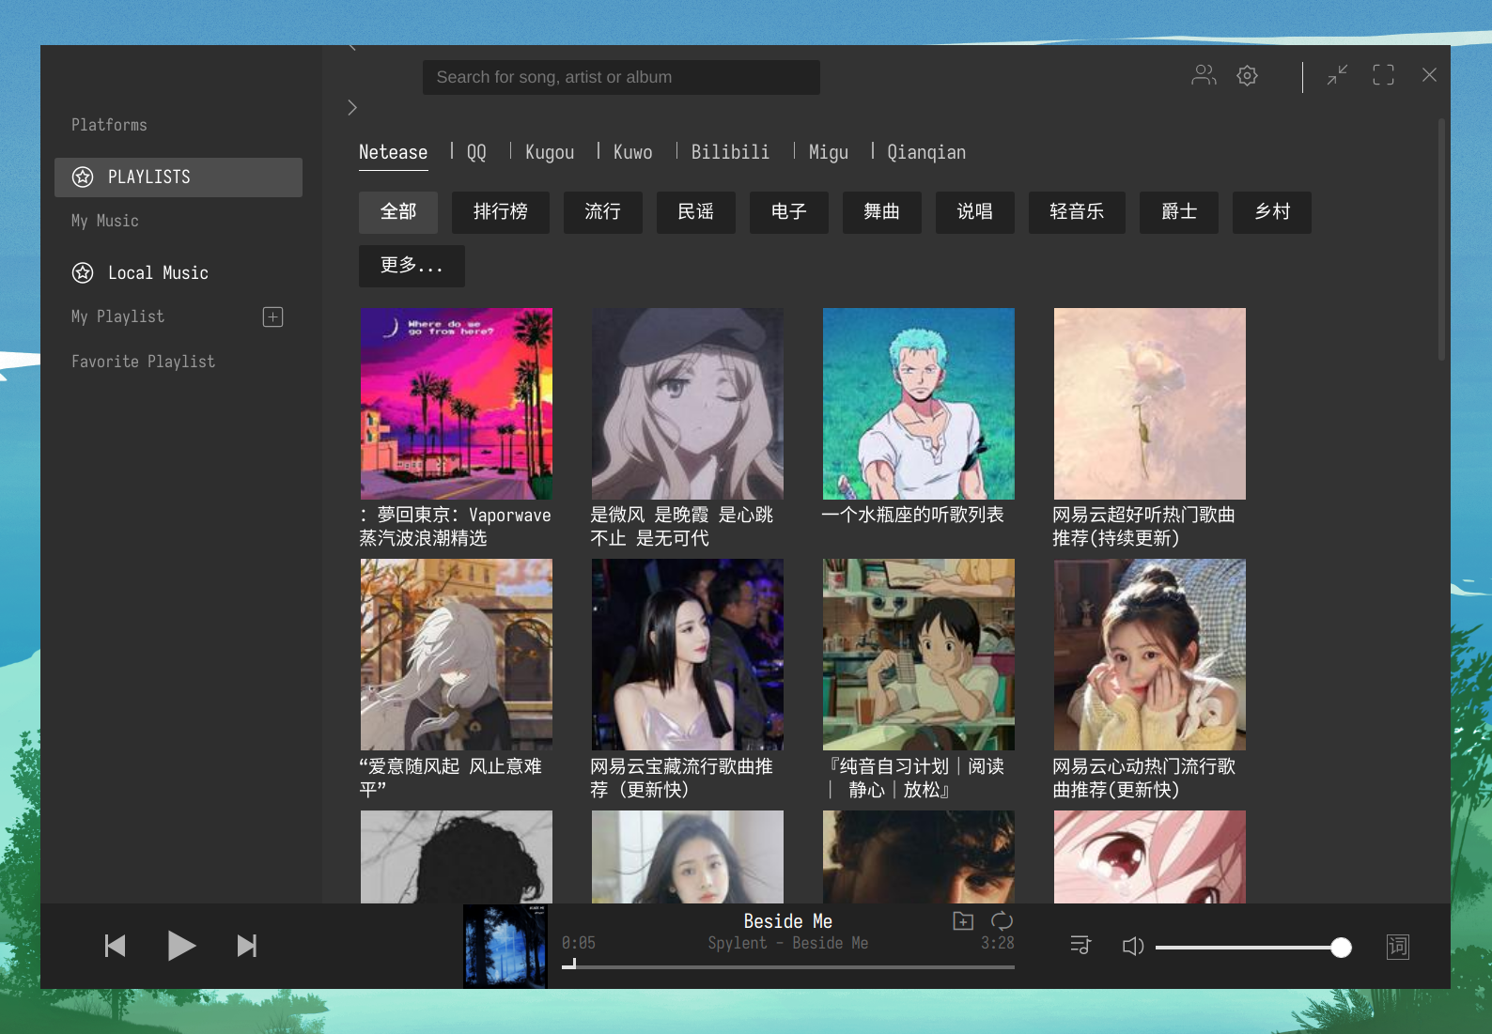Click the My Music heading
This screenshot has height=1034, width=1492.
coord(105,221)
